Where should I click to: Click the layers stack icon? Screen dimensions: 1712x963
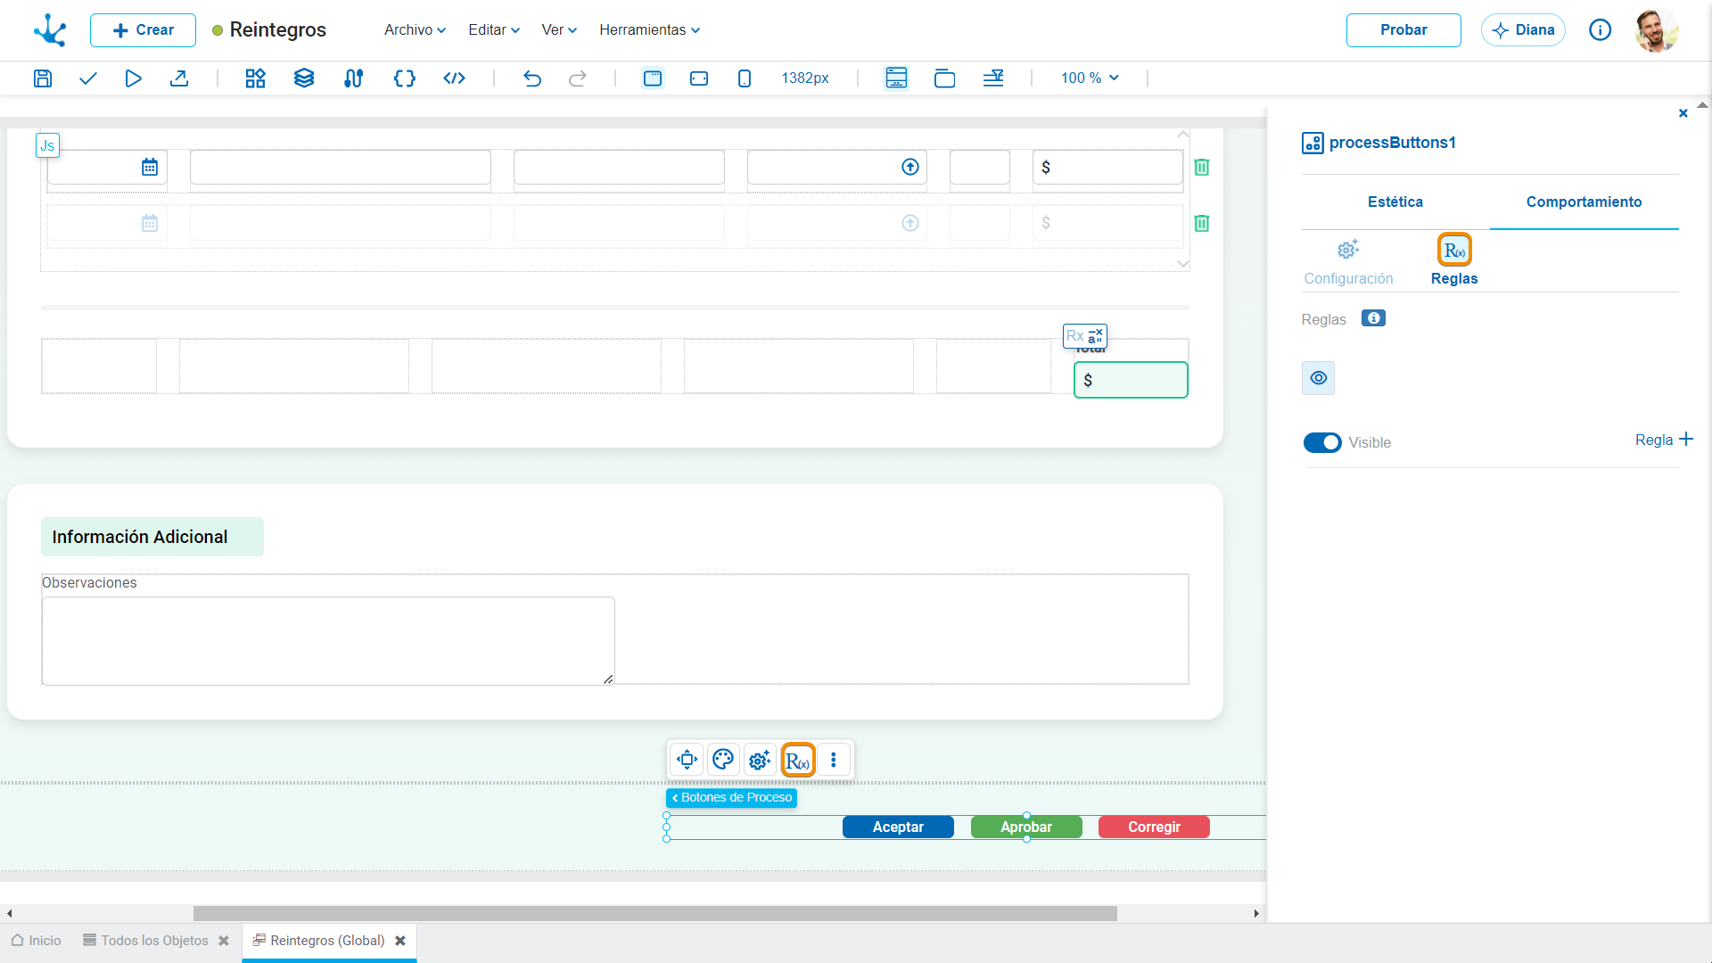pos(304,78)
